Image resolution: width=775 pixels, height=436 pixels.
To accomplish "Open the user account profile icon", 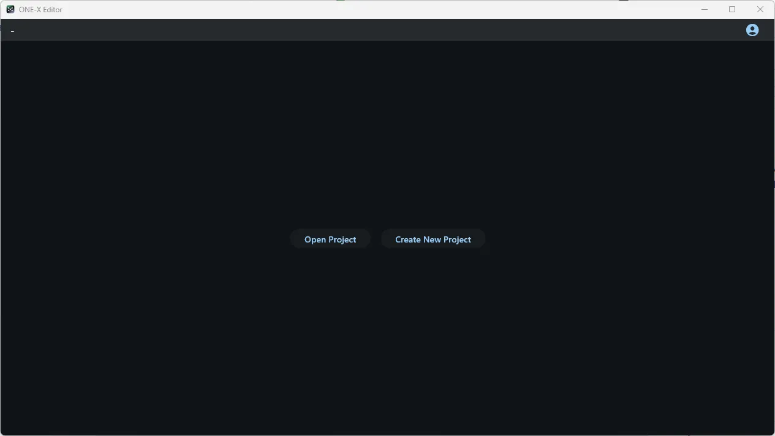I will (752, 30).
